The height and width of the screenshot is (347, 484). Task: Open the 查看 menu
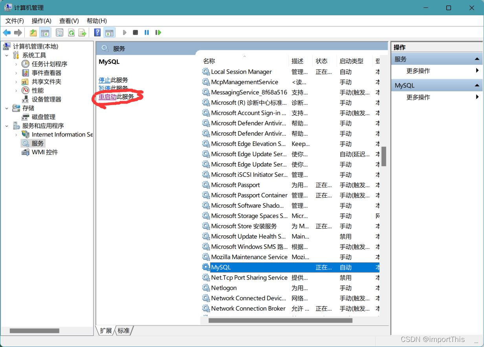click(x=69, y=21)
